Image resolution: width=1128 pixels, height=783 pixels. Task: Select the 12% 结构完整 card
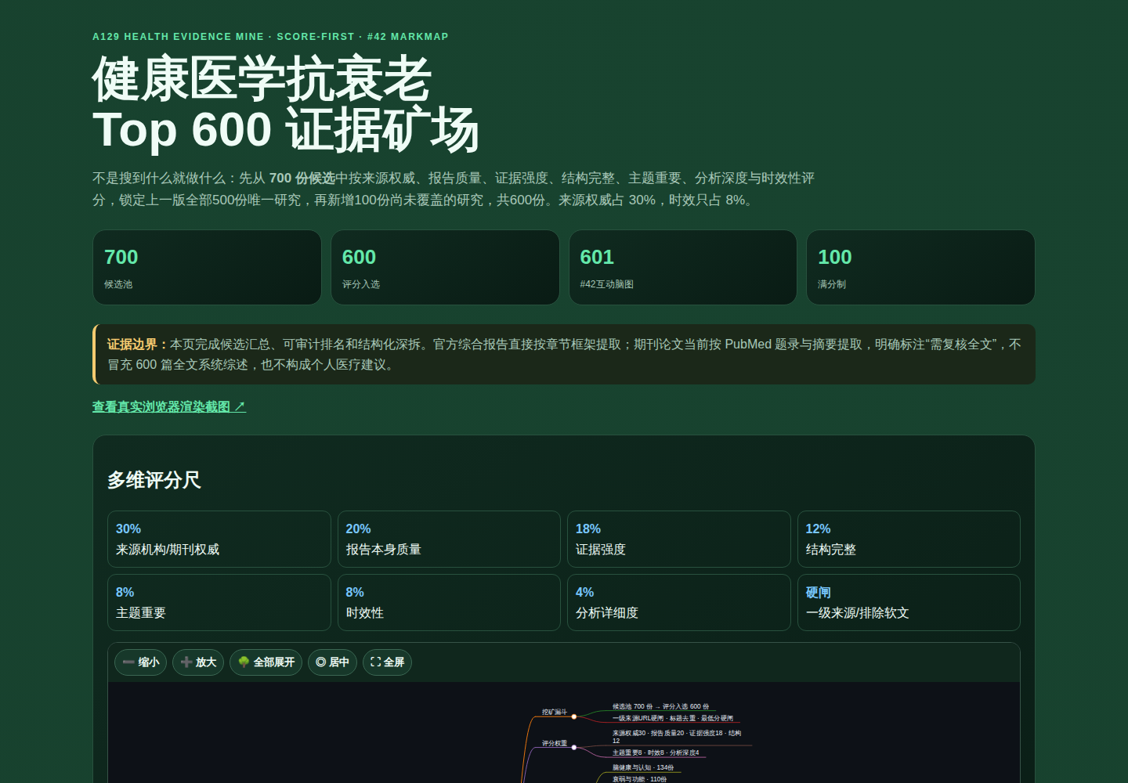coord(909,539)
